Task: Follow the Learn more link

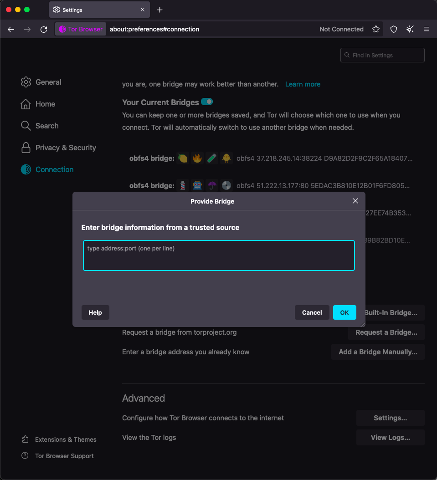Action: point(303,84)
